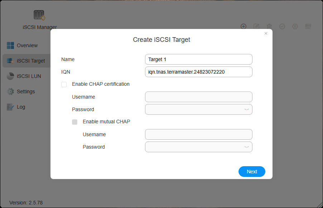Click the Next button
The height and width of the screenshot is (208, 323).
(x=252, y=172)
